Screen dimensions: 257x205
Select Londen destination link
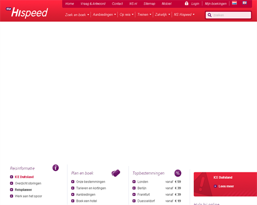[x=143, y=182]
